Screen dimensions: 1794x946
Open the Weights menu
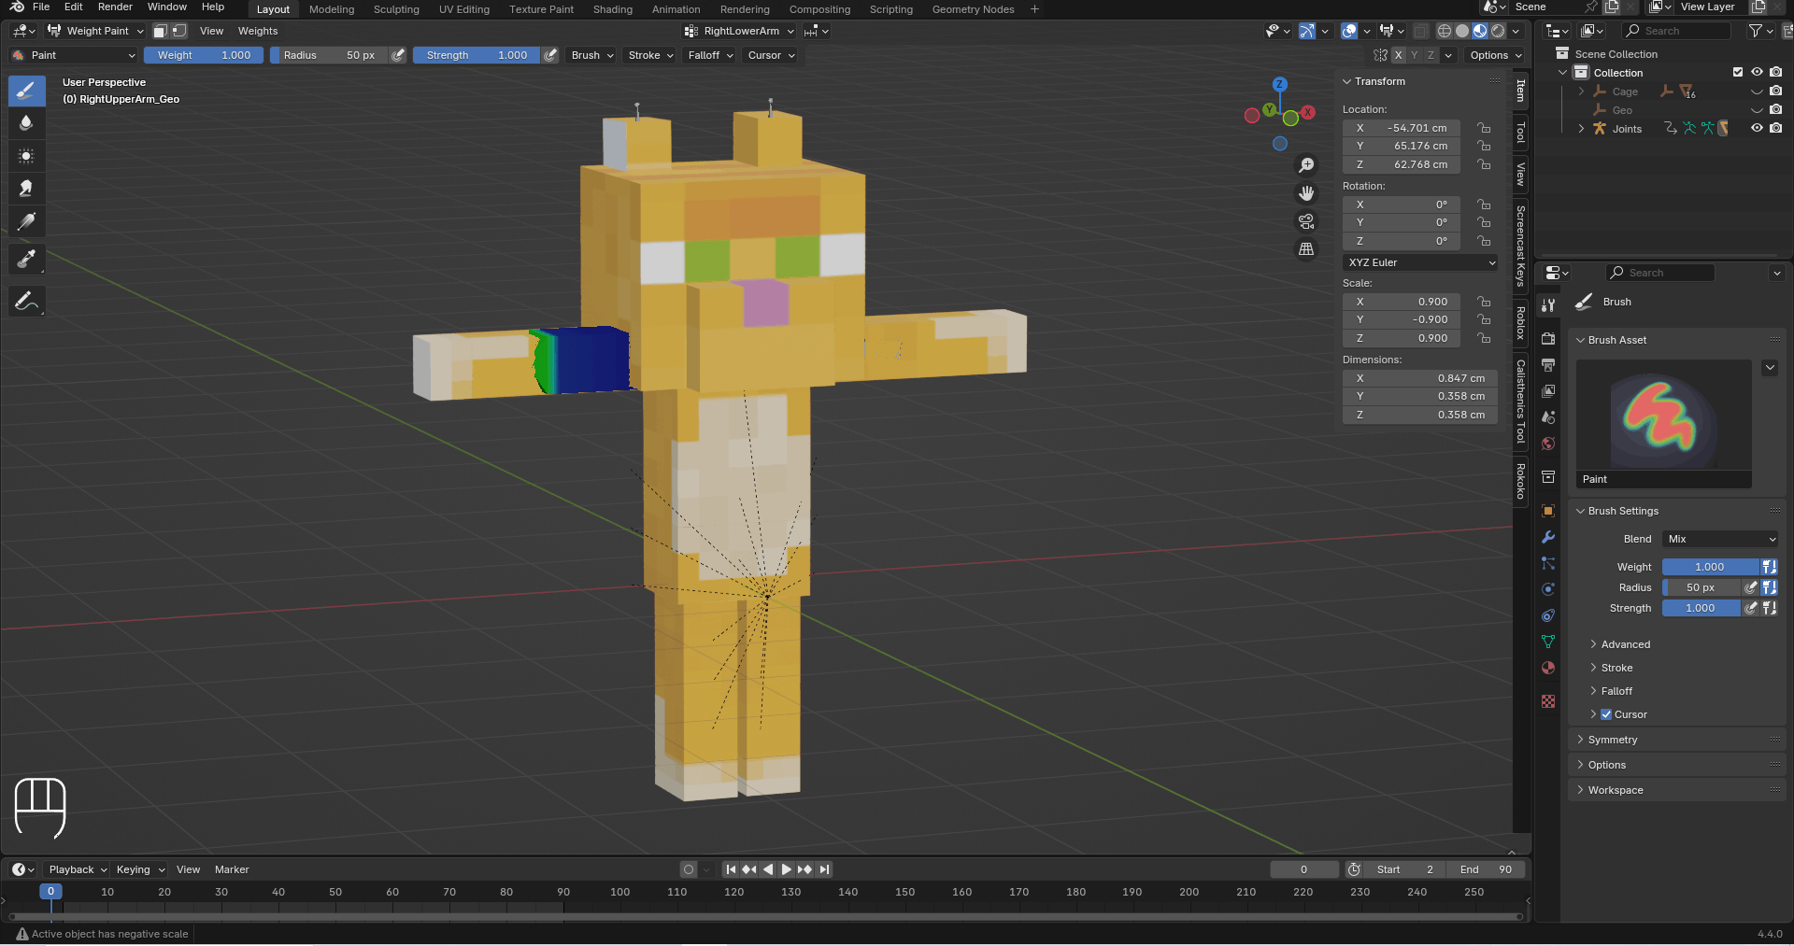tap(258, 31)
